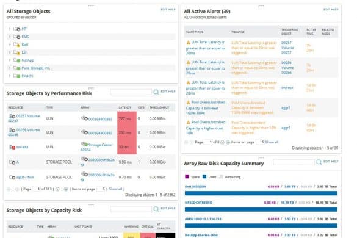Open the NetApp-ESeries-2650 array link
This screenshot has height=238, width=357.
(201, 235)
